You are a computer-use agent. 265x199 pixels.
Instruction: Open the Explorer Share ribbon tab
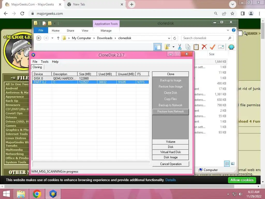(70, 31)
